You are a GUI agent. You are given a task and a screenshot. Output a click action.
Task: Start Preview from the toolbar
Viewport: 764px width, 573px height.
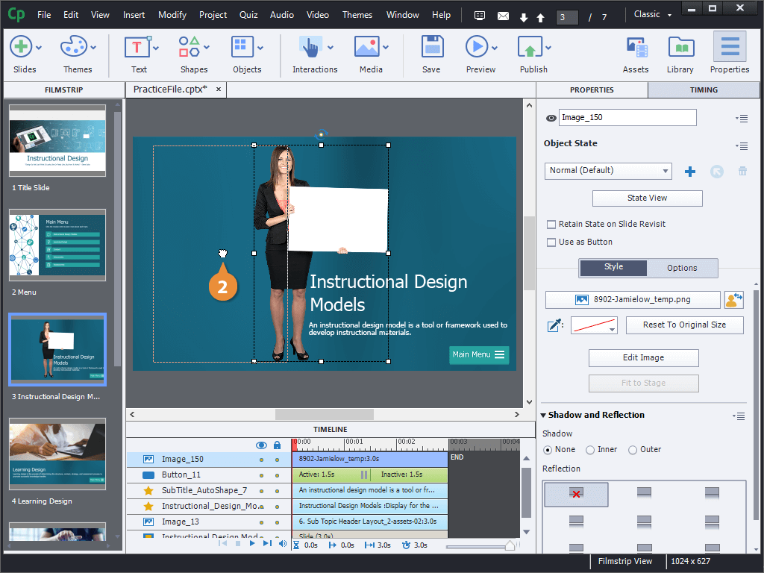point(476,47)
